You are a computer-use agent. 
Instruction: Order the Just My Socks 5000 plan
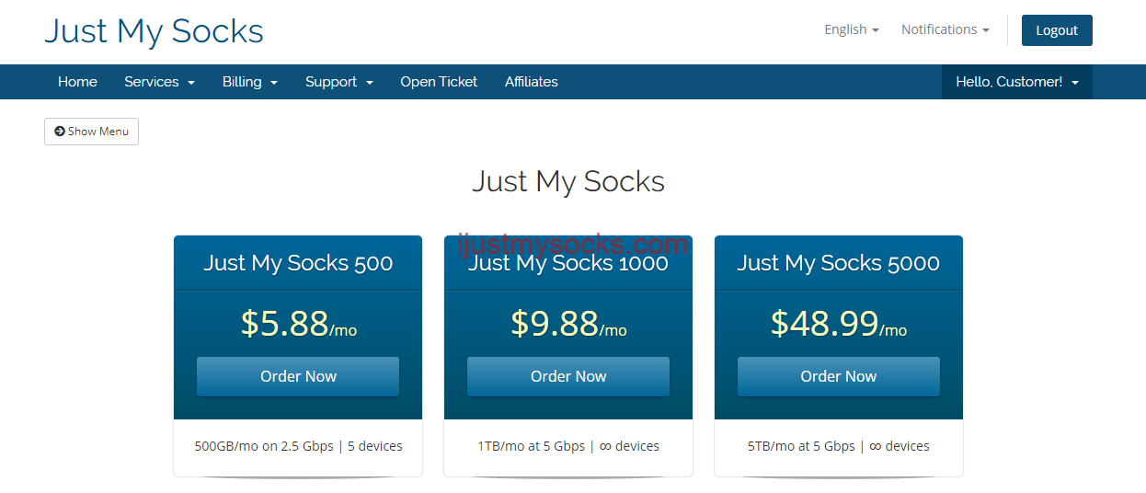pos(839,376)
